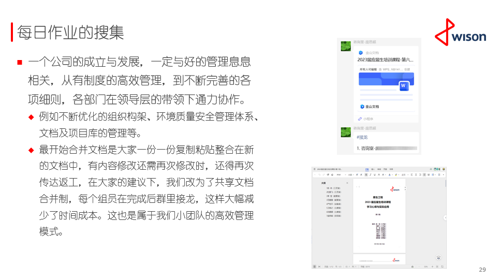Open the hamburger menu beside document title
The height and width of the screenshot is (280, 500).
tap(314, 169)
